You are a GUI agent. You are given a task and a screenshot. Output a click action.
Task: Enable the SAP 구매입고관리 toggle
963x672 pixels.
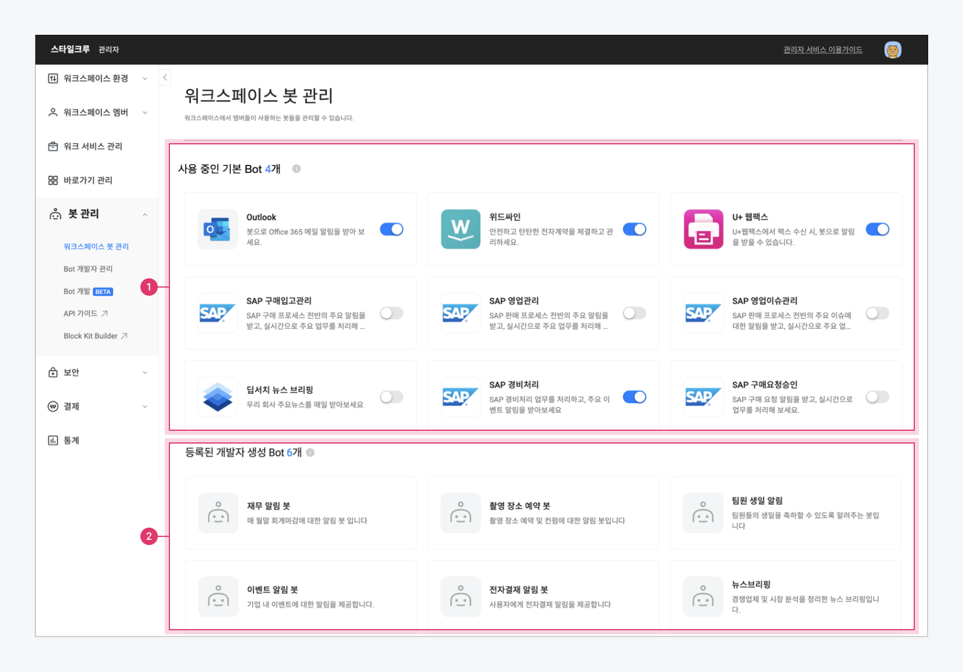[392, 313]
